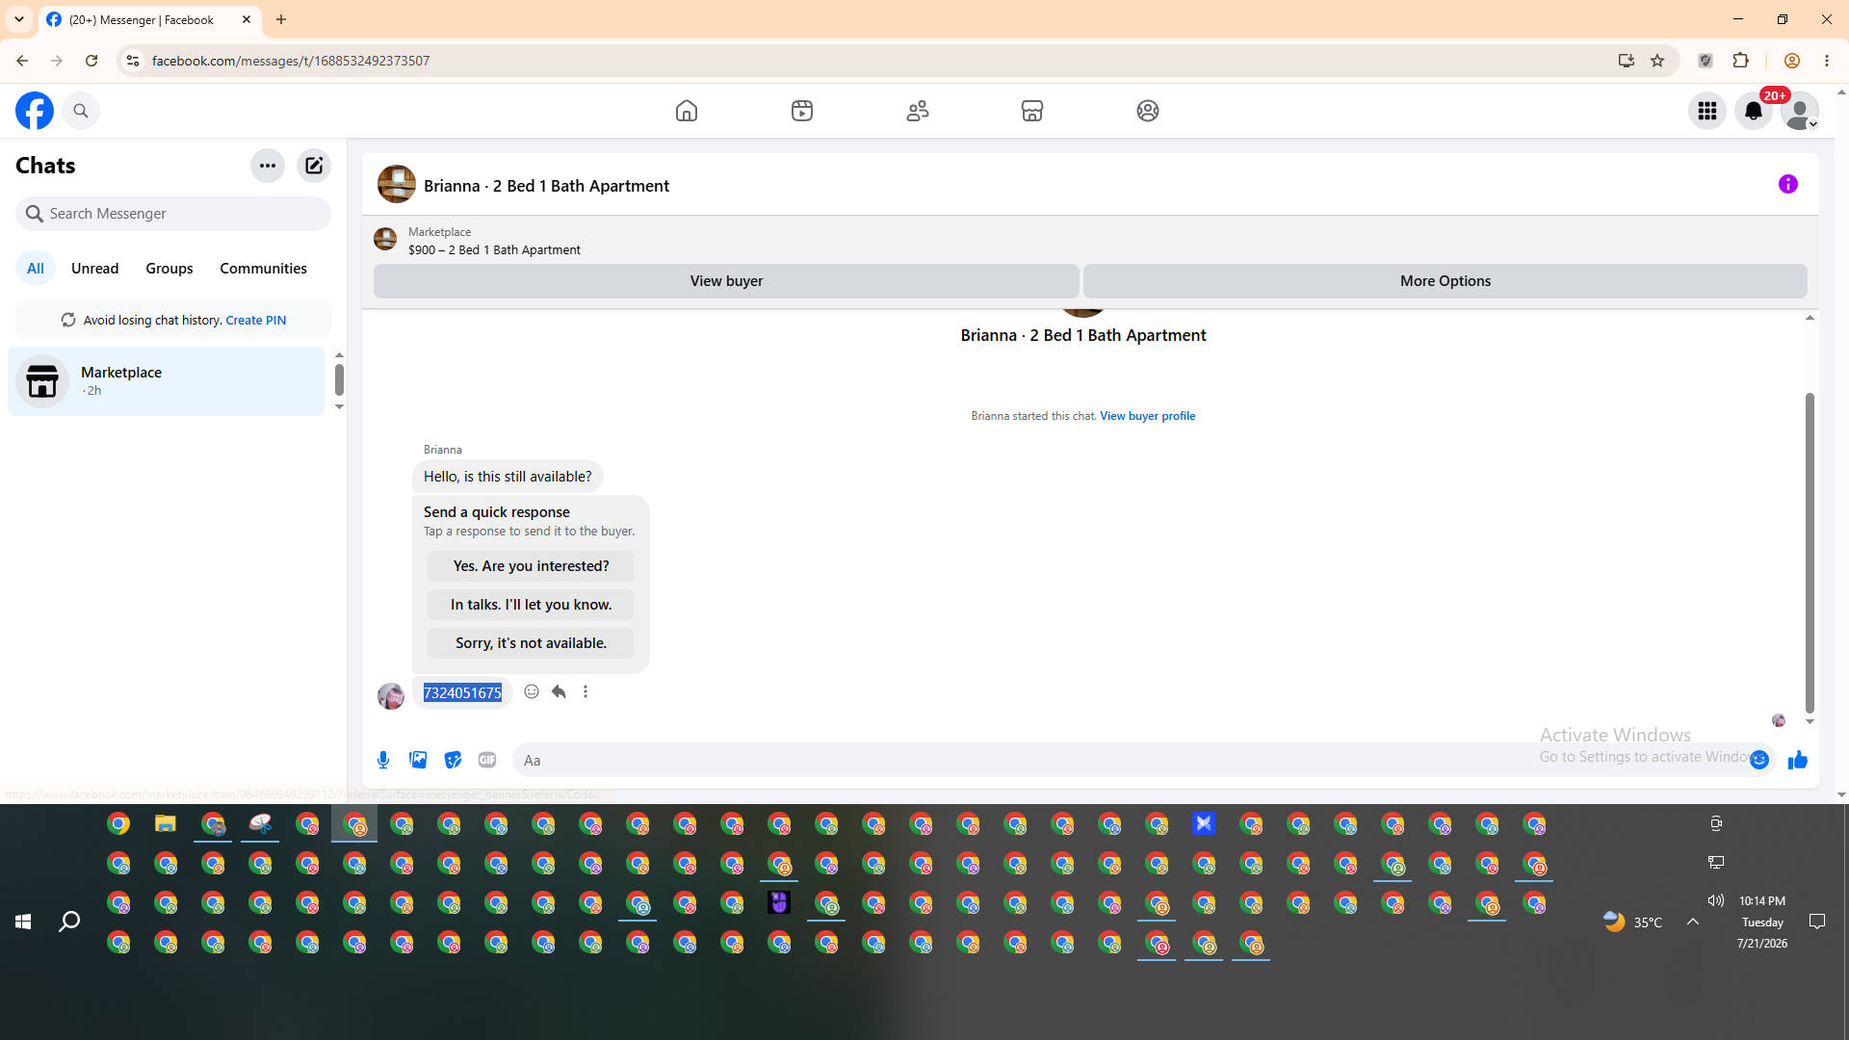
Task: Open the browser extensions puzzle icon
Action: (x=1740, y=61)
